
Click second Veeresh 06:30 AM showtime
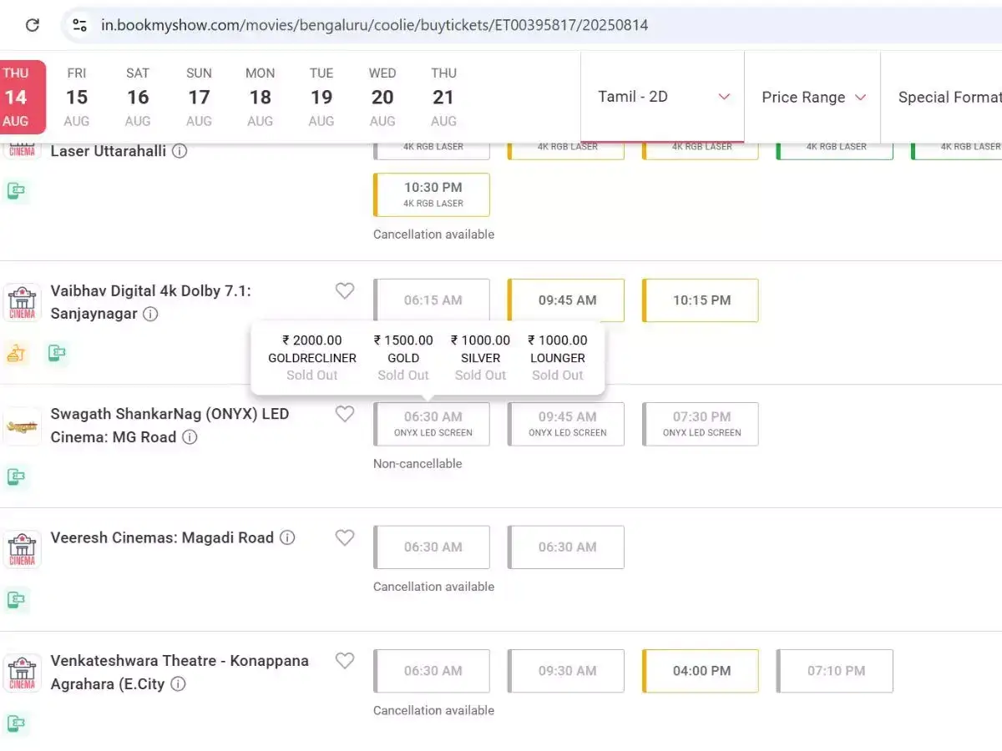coord(566,547)
